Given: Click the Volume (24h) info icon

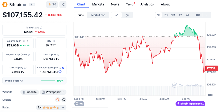Looking at the screenshot, I should point(24,41).
